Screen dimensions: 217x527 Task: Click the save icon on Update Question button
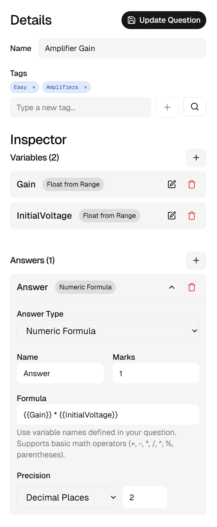(132, 20)
